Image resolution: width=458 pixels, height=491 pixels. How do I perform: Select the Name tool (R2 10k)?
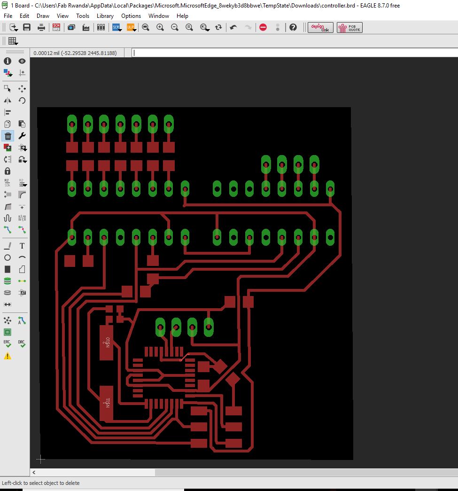coord(8,183)
